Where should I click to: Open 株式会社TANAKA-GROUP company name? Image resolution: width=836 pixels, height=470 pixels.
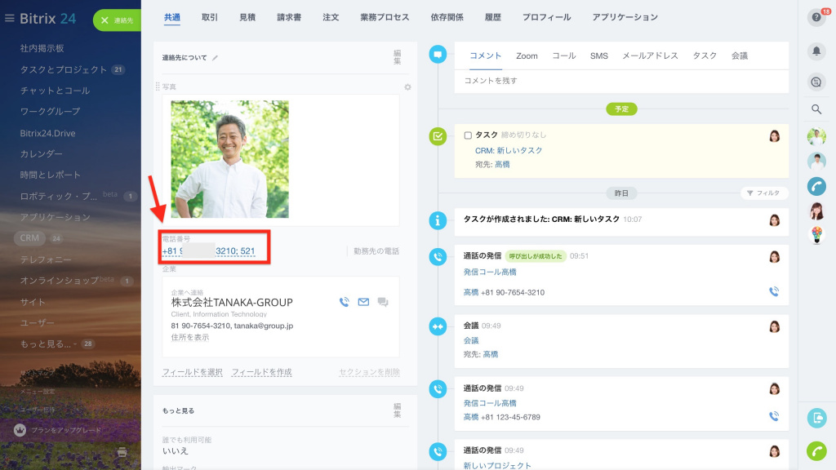pyautogui.click(x=232, y=302)
